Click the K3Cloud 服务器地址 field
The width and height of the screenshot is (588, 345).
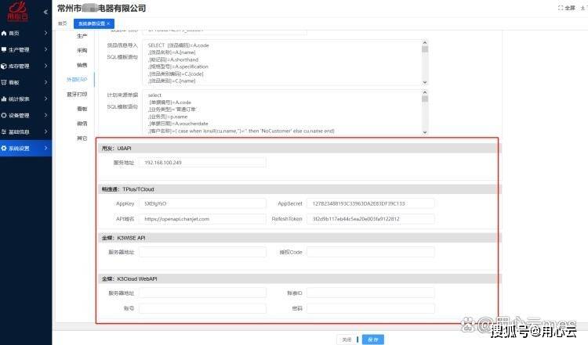[x=202, y=293]
